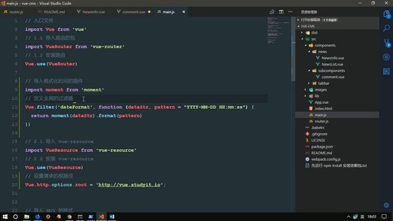Open the notification center in system tray

(384, 217)
